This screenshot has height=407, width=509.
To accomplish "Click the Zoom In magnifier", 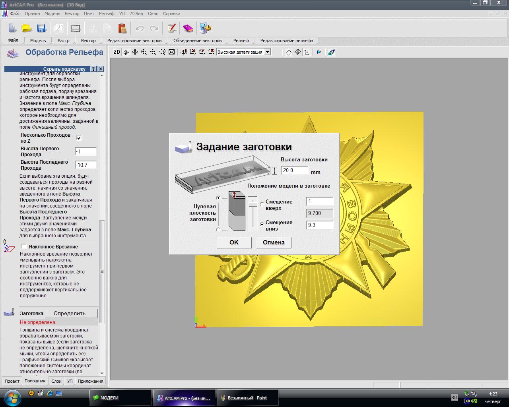I will 144,52.
